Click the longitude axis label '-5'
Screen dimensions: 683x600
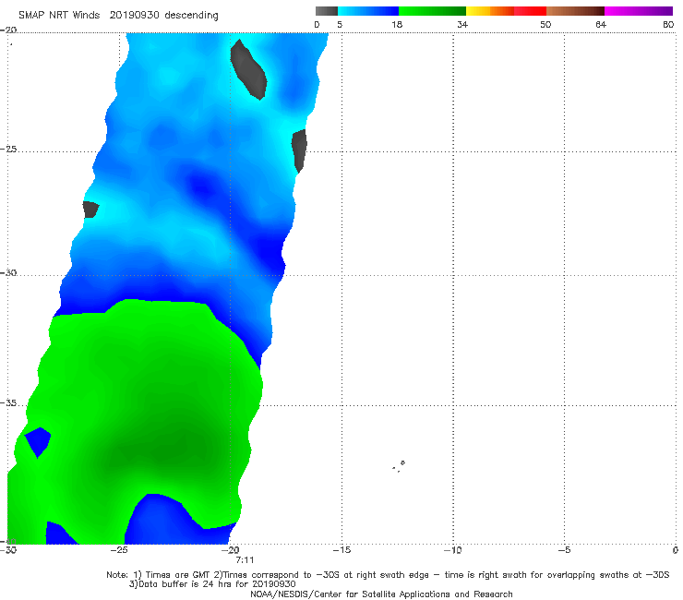pyautogui.click(x=564, y=550)
